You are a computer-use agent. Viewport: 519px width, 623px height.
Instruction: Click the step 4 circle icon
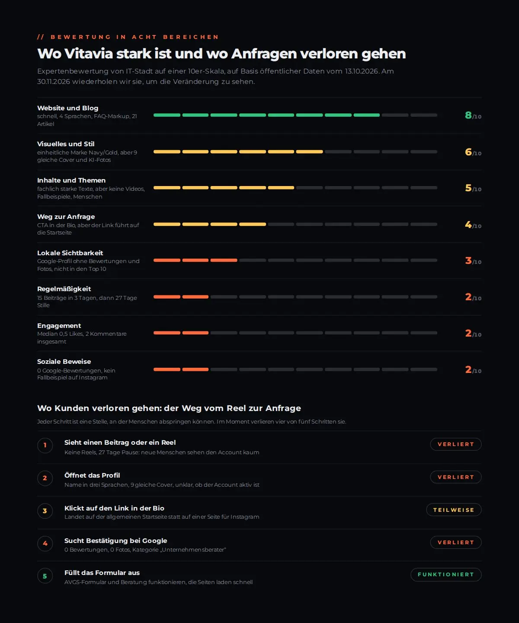click(45, 543)
